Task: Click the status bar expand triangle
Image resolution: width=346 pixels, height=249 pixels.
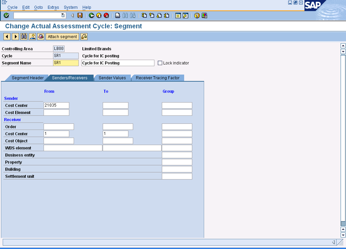Action: (x=333, y=242)
